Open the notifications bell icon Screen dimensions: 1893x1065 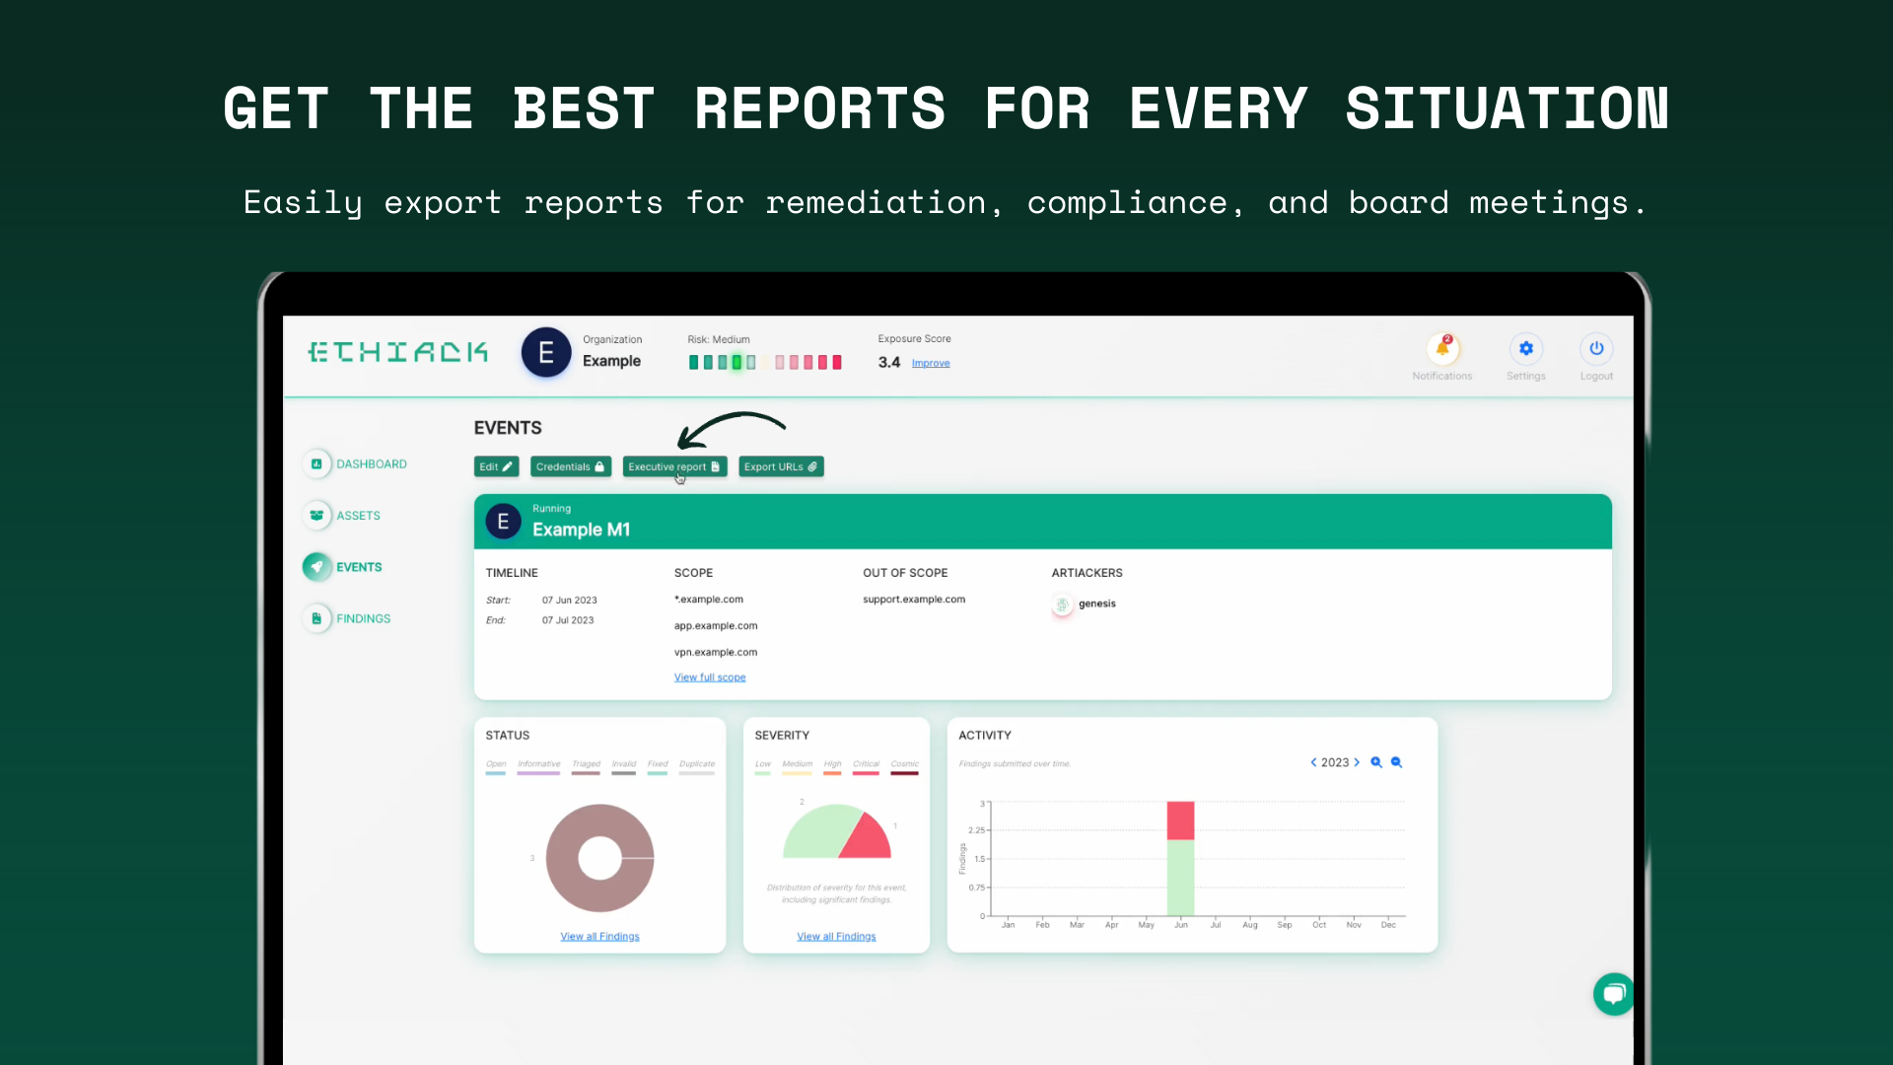[x=1442, y=349]
